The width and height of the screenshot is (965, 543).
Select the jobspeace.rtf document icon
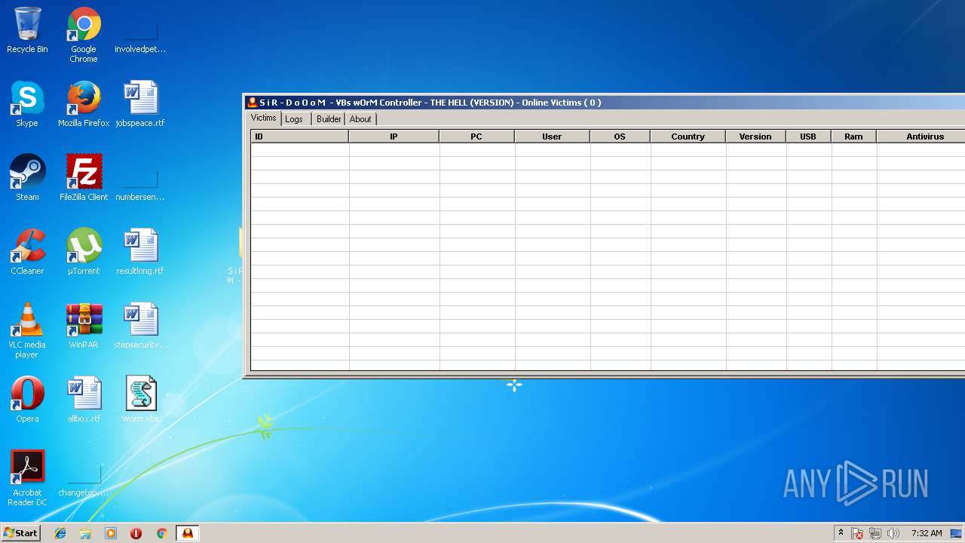point(140,104)
